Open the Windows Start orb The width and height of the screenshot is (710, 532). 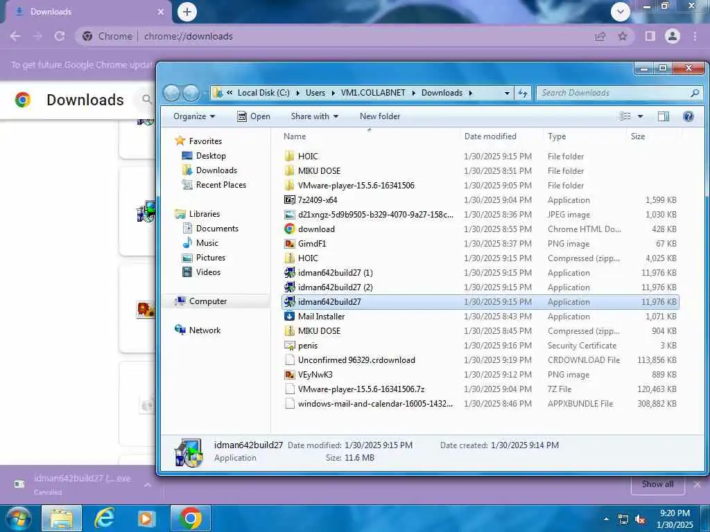pos(18,518)
